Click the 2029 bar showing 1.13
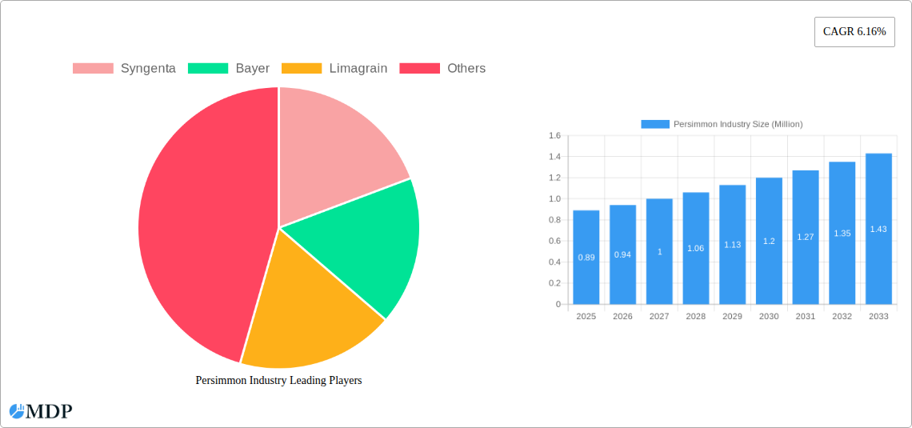Image resolution: width=912 pixels, height=428 pixels. point(733,244)
